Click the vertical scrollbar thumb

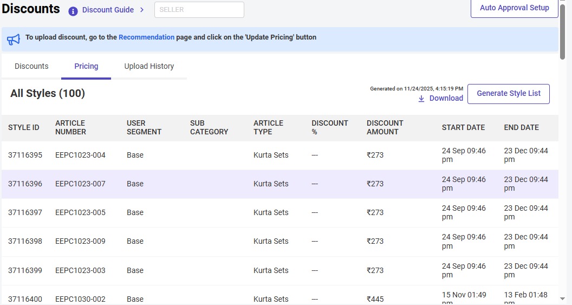(x=562, y=31)
